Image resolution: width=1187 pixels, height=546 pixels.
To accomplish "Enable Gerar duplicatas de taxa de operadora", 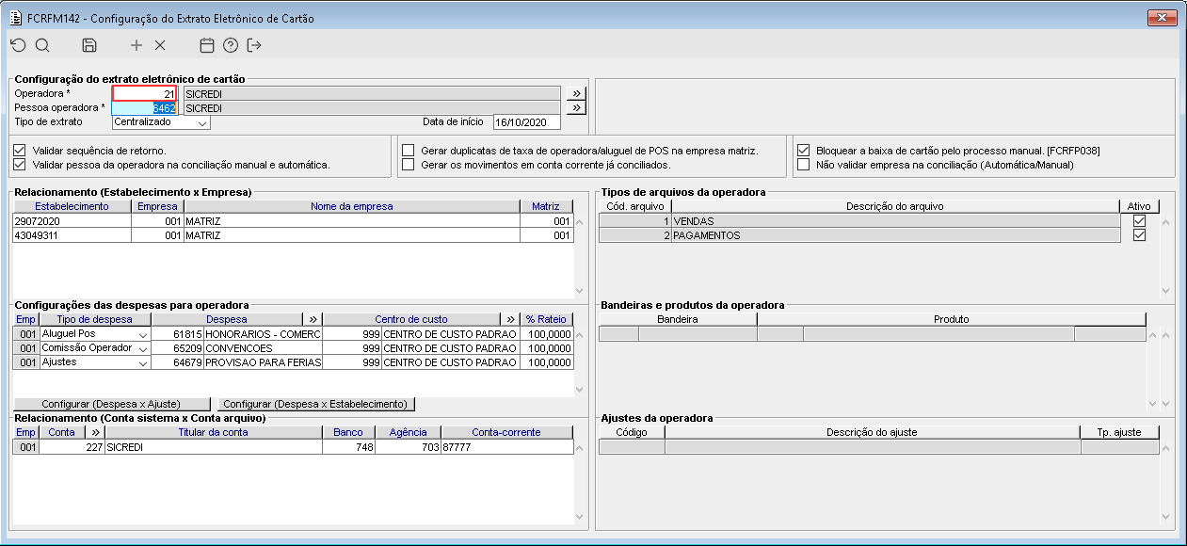I will 409,151.
